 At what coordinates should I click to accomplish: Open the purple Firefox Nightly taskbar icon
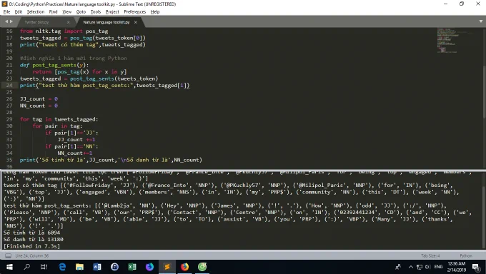click(149, 267)
